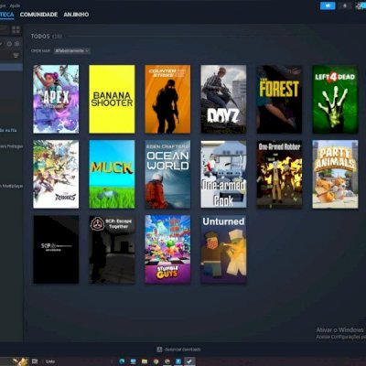Open Chrome from the taskbar

point(156,361)
